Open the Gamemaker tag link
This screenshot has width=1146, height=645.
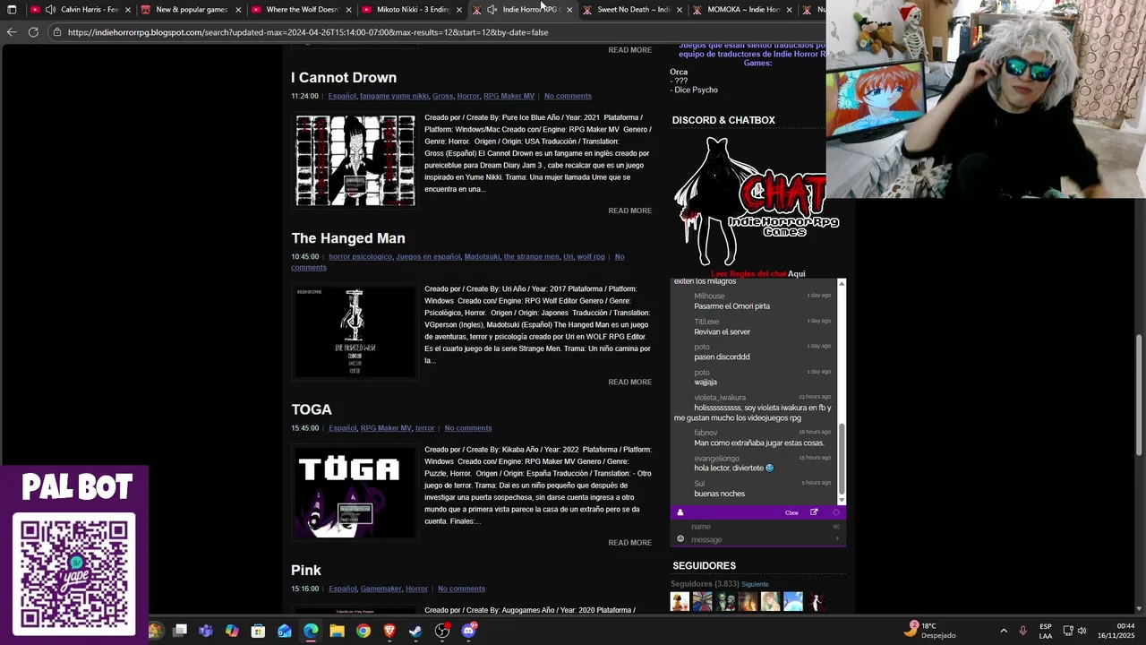(381, 589)
